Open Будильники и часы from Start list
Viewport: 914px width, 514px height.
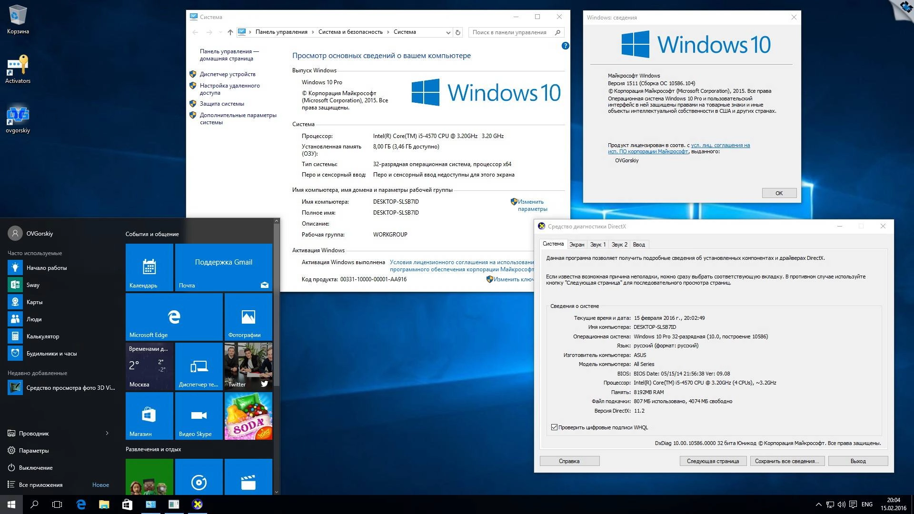click(x=61, y=354)
